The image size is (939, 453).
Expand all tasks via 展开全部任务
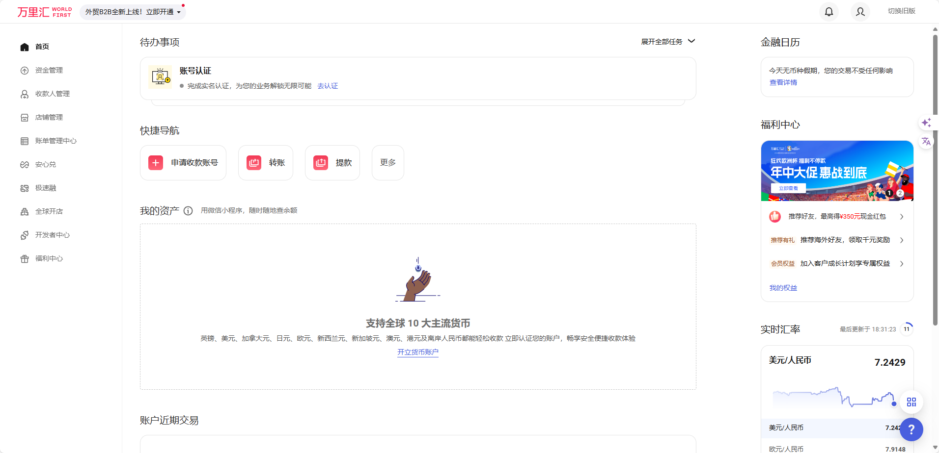click(x=668, y=42)
